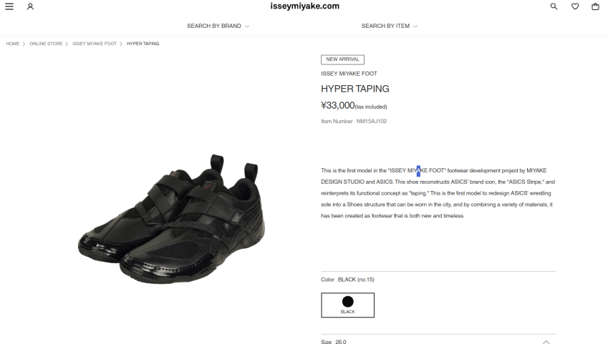Click the NEW ARRIVAL badge
Screen dimensions: 608x344
pos(342,59)
